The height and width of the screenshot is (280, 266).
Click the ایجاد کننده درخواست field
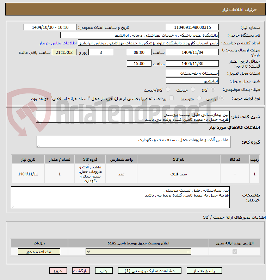click(x=148, y=43)
